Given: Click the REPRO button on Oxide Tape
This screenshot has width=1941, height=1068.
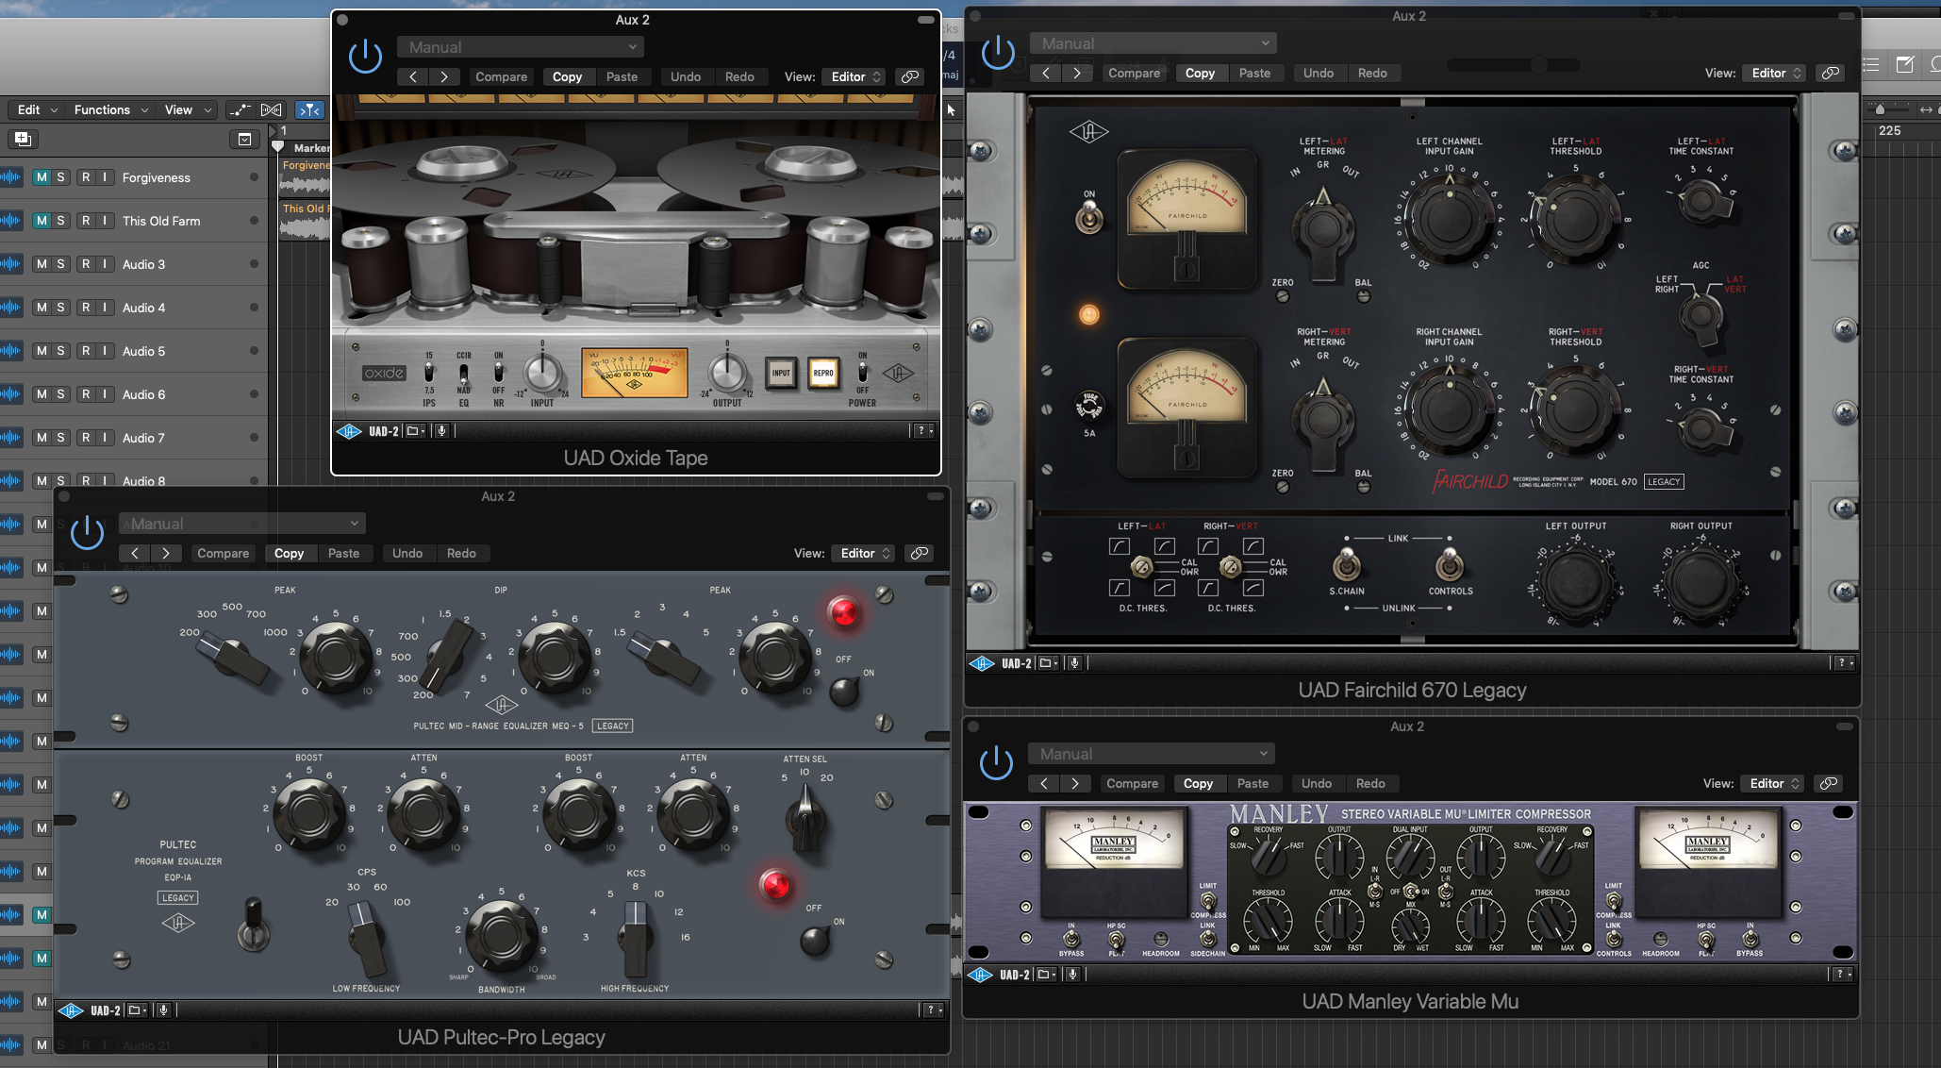Looking at the screenshot, I should [823, 373].
